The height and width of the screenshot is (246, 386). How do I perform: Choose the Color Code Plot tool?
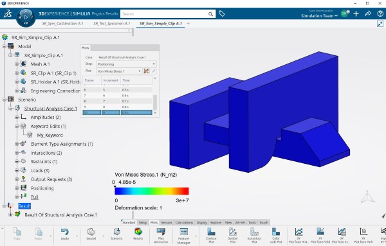tap(276, 235)
